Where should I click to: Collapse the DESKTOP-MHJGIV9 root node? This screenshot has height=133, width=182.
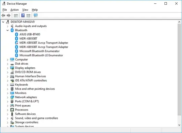coord(3,22)
